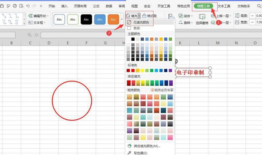The image size is (262, 155).
Task: Click the 格式刷 format painter button
Action: tap(150, 16)
